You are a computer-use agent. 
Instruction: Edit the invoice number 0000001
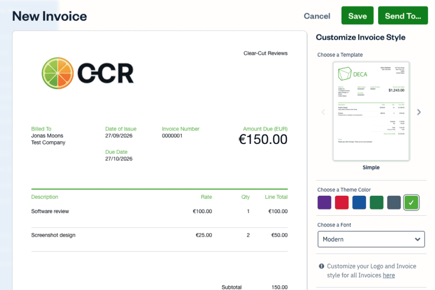pos(172,135)
